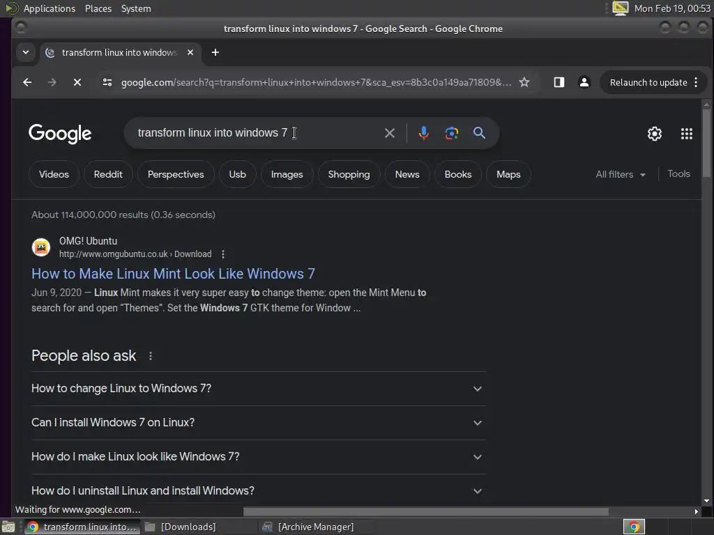
Task: Filter results by Reddit
Action: pyautogui.click(x=108, y=175)
